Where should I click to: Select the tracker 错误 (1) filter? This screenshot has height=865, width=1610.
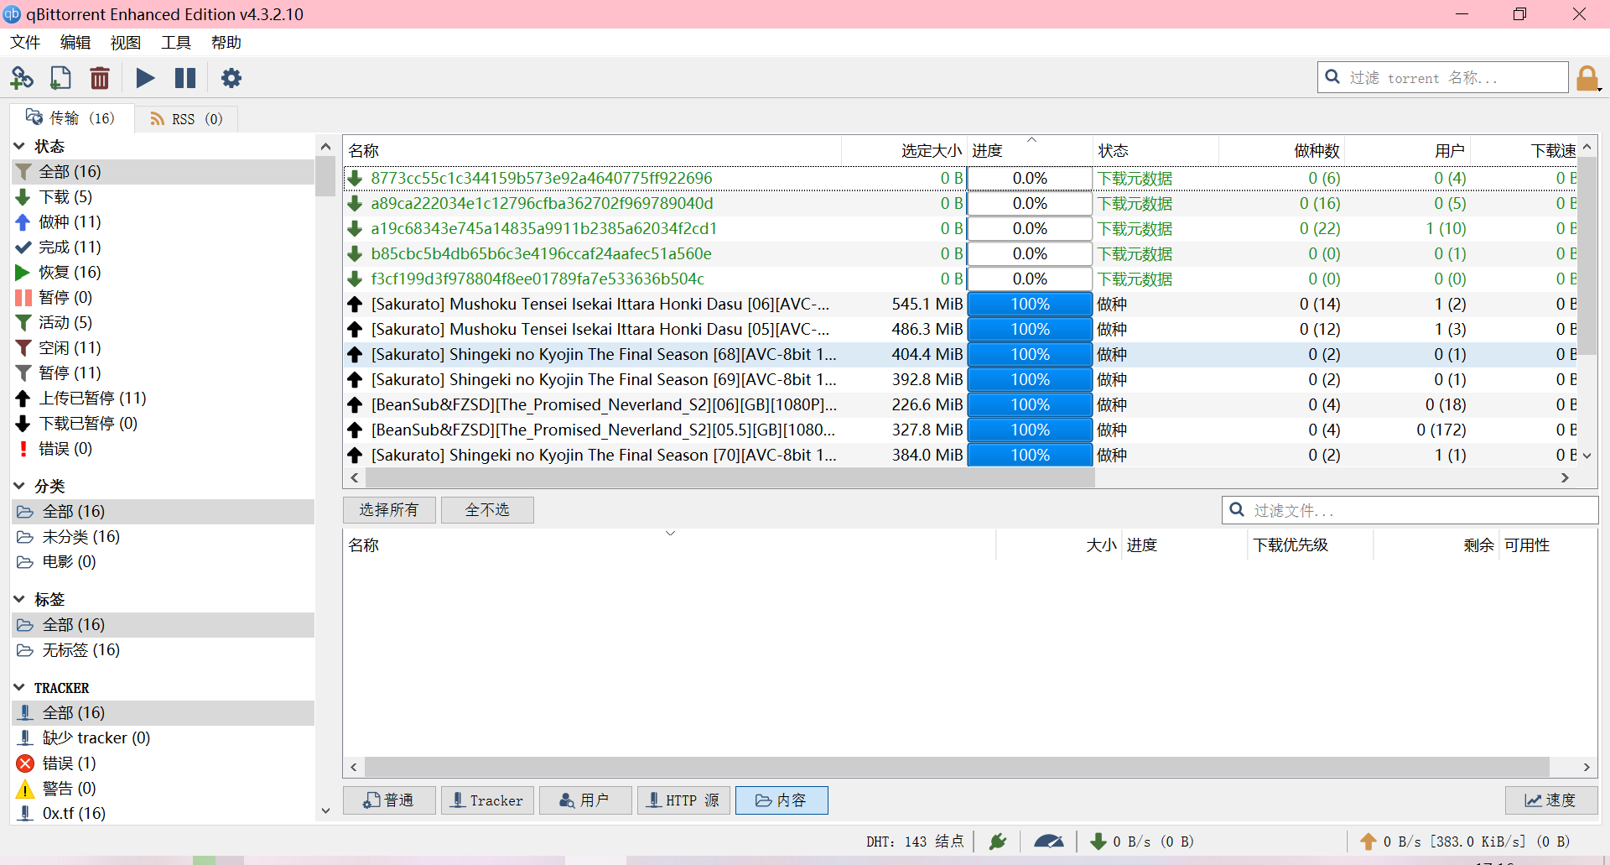[164, 763]
